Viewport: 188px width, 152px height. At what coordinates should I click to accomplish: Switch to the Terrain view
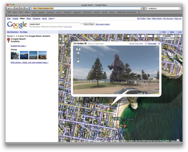pos(177,36)
